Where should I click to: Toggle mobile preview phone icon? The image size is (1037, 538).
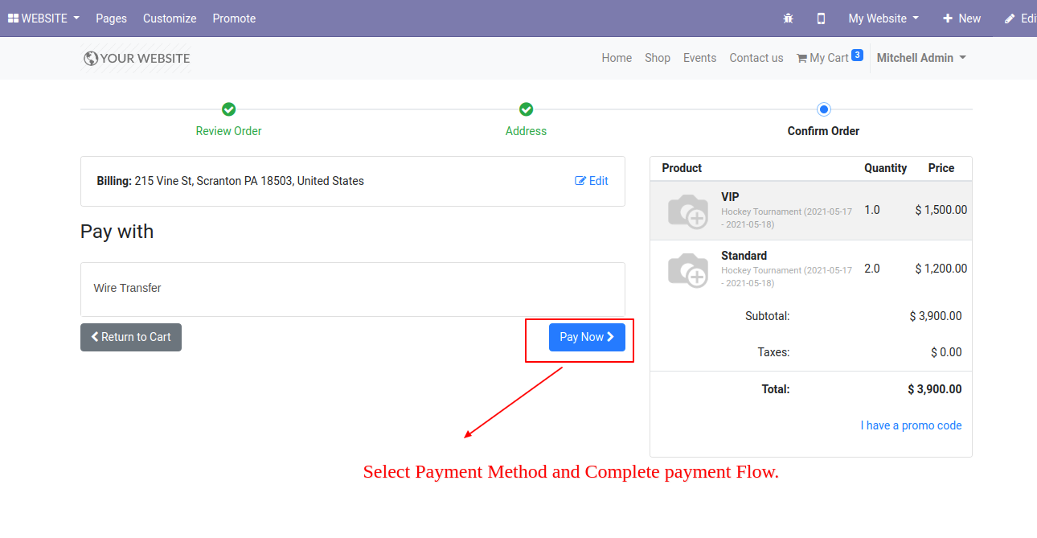click(821, 18)
